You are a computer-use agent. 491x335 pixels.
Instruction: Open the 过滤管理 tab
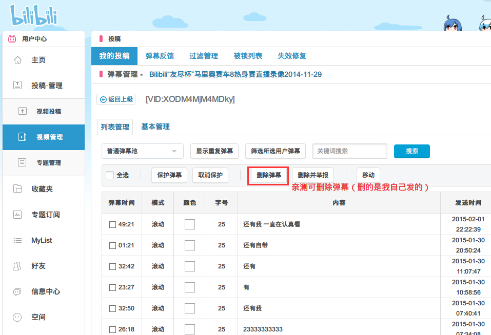[204, 56]
